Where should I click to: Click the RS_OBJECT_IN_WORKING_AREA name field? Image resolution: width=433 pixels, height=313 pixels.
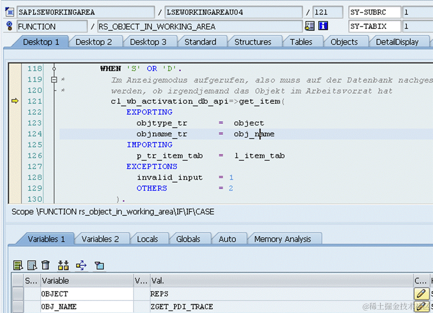tap(200, 26)
